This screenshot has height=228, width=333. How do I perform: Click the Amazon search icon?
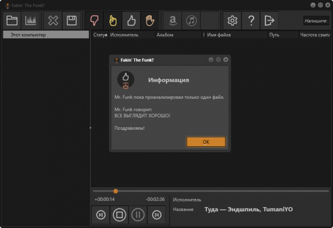click(x=173, y=20)
